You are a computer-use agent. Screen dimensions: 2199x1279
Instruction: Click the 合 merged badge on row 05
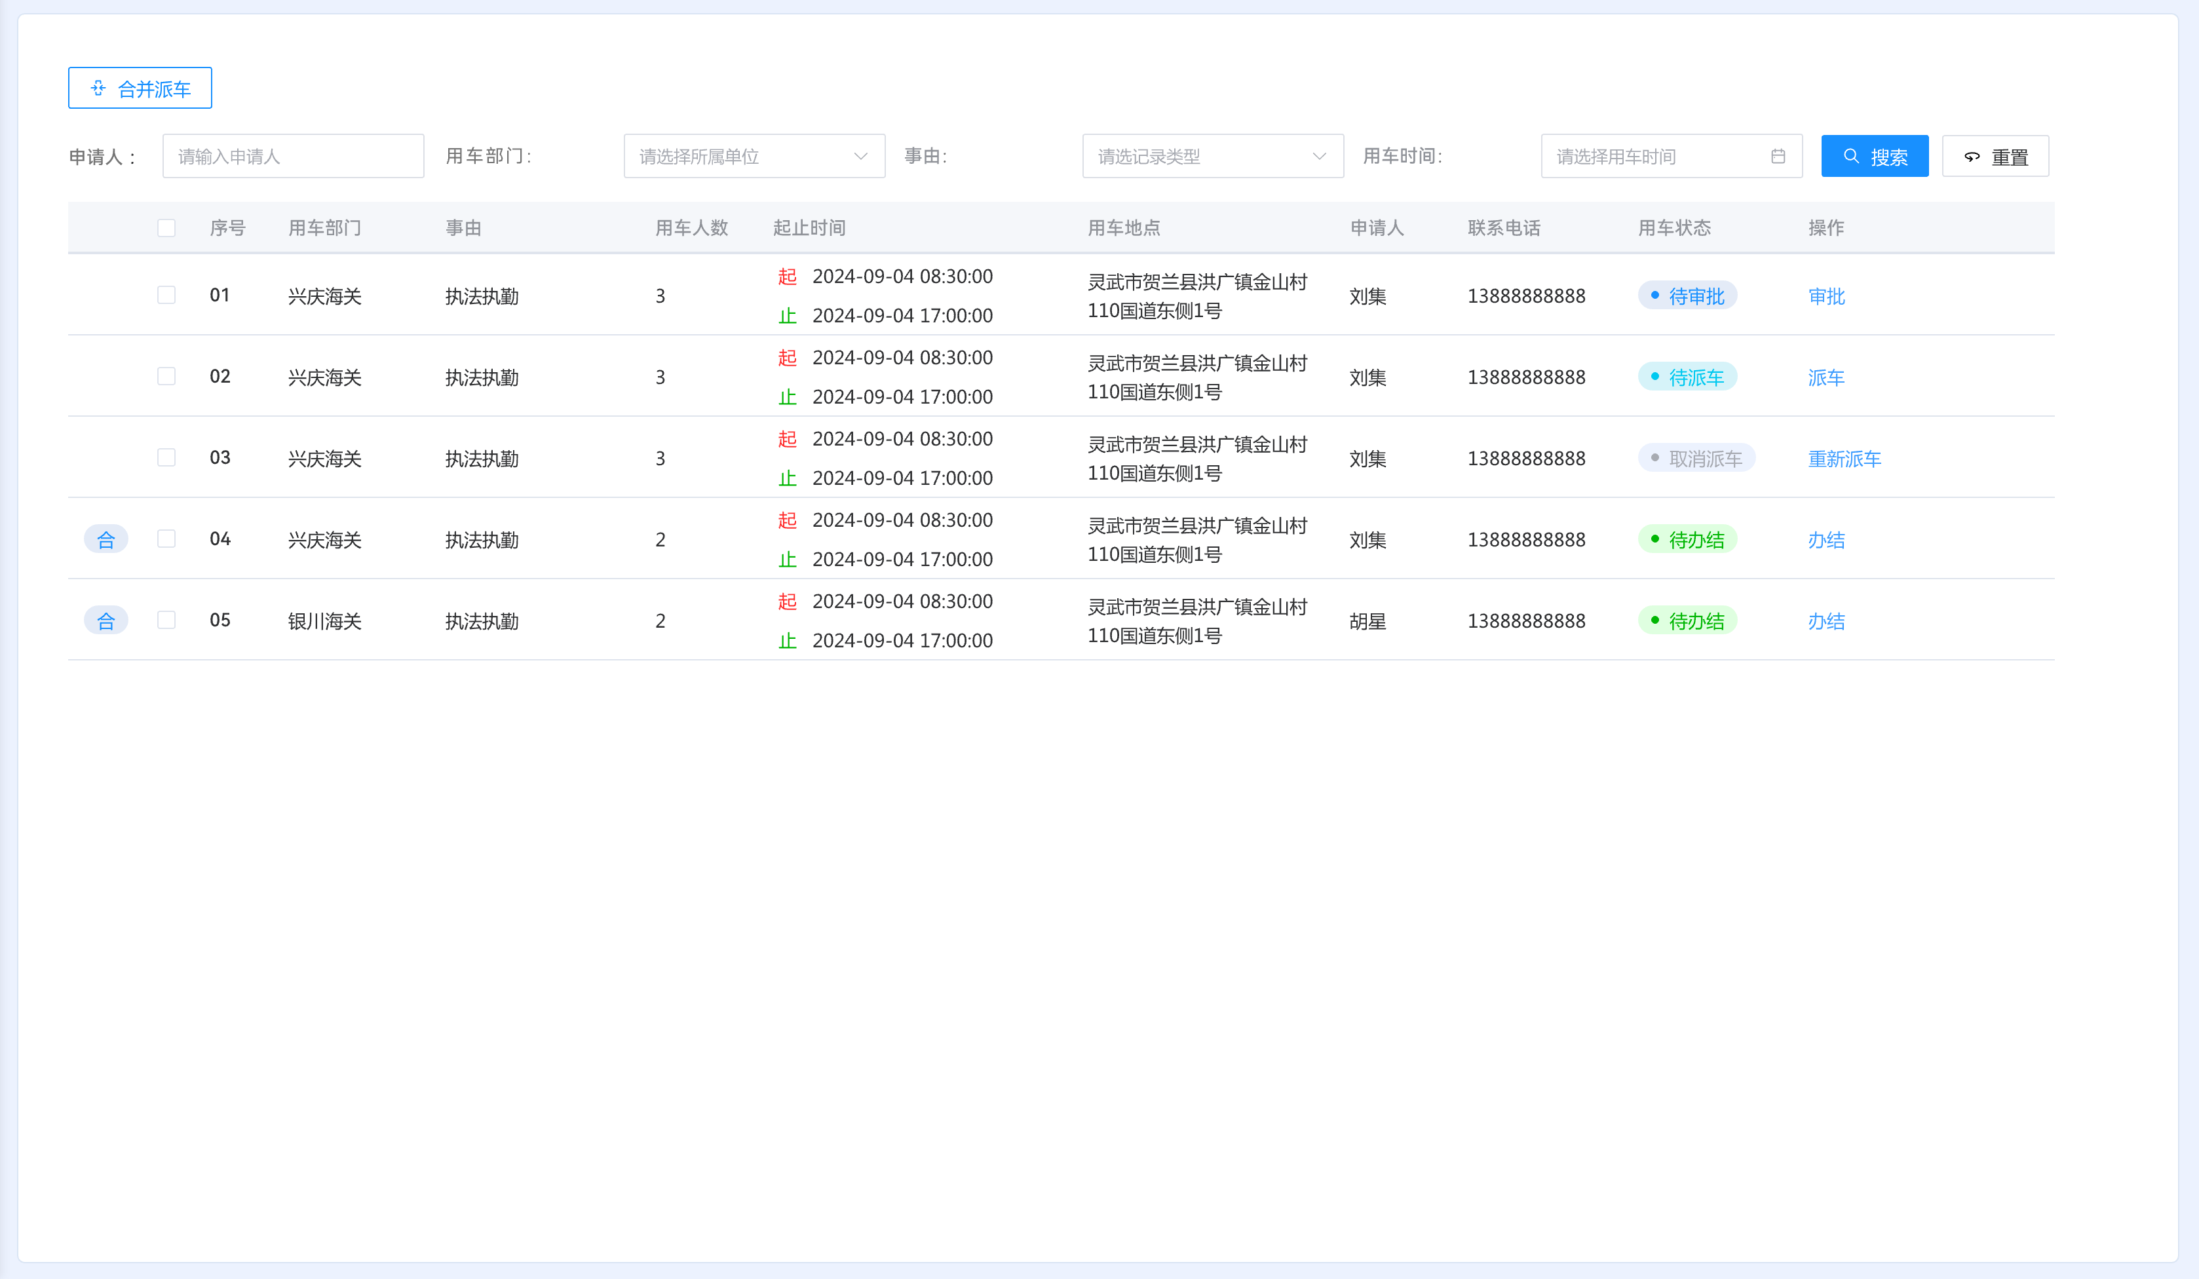click(x=105, y=620)
